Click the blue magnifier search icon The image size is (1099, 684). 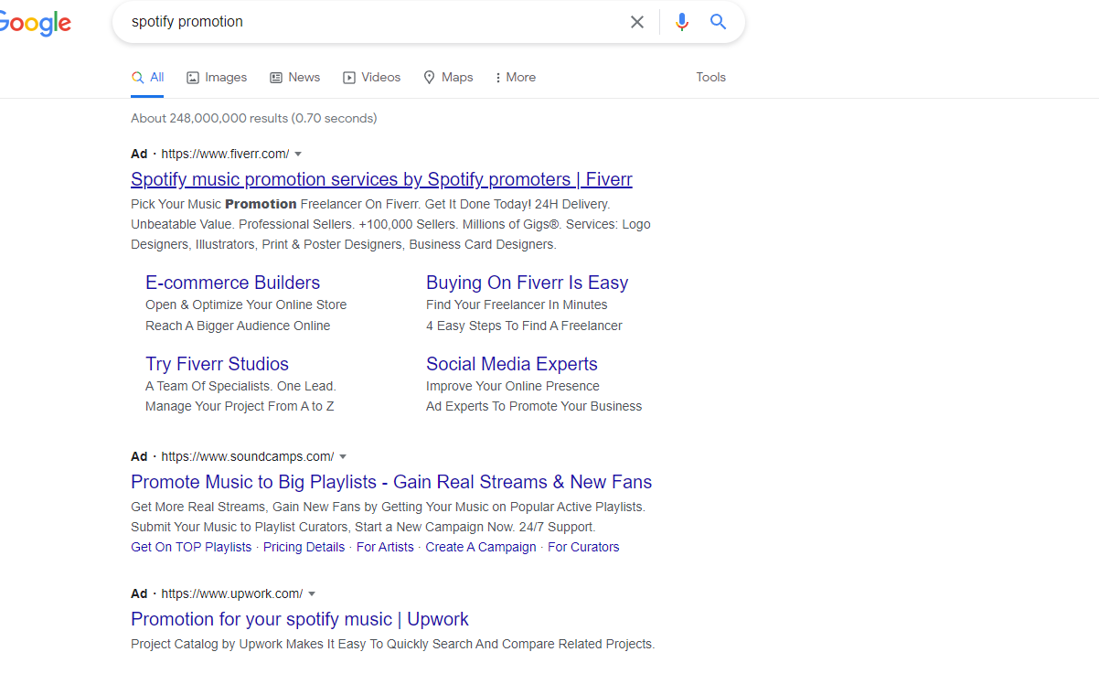[x=719, y=22]
